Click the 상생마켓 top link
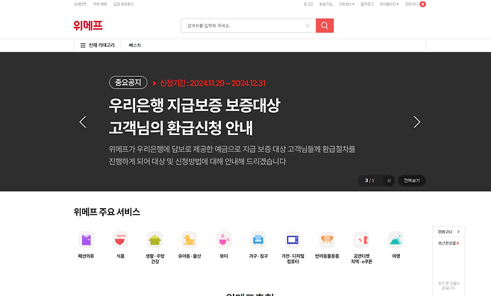Screen dimensions: 491x296 tap(80, 4)
